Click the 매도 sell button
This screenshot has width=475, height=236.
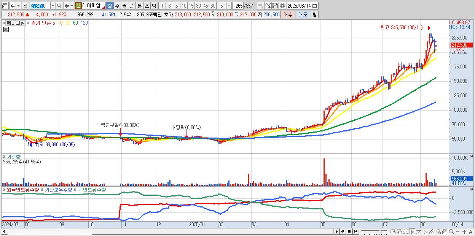[303, 14]
